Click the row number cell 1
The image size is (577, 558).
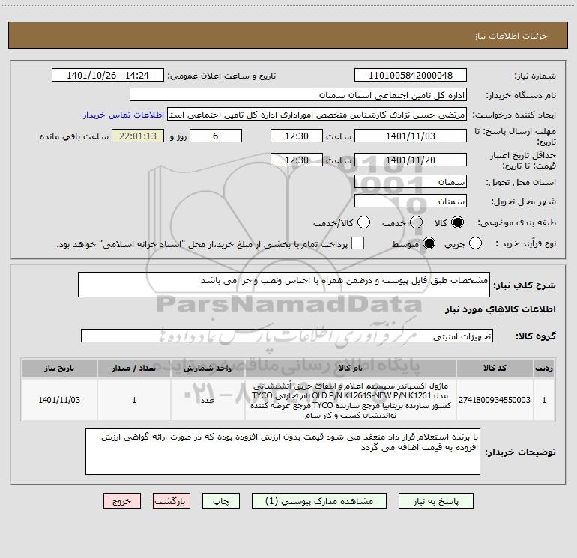coord(544,400)
